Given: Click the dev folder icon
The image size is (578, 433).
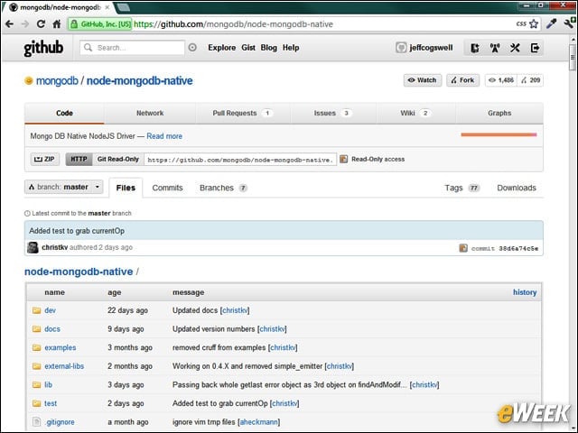Looking at the screenshot, I should point(36,310).
